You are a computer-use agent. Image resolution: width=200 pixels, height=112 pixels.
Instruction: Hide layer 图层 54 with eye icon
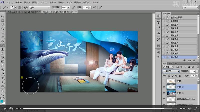click(164, 93)
